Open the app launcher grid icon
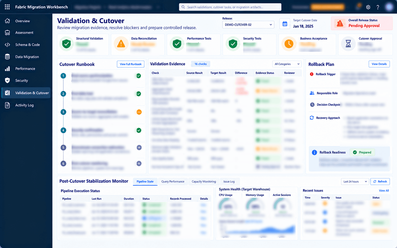The image size is (397, 248). [7, 7]
